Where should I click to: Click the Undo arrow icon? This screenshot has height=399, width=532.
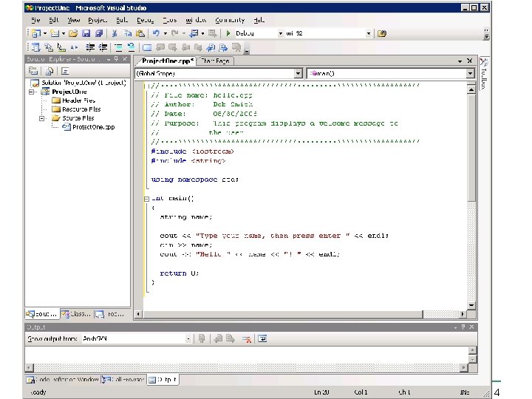pyautogui.click(x=156, y=33)
